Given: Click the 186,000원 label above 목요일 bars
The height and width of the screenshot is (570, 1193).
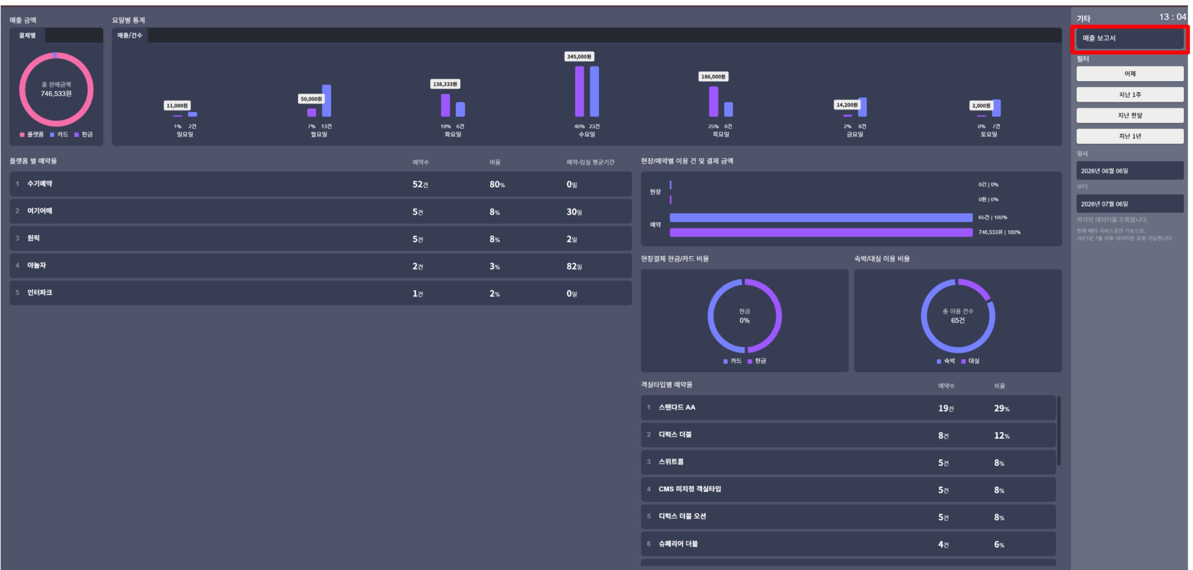Looking at the screenshot, I should click(x=713, y=77).
